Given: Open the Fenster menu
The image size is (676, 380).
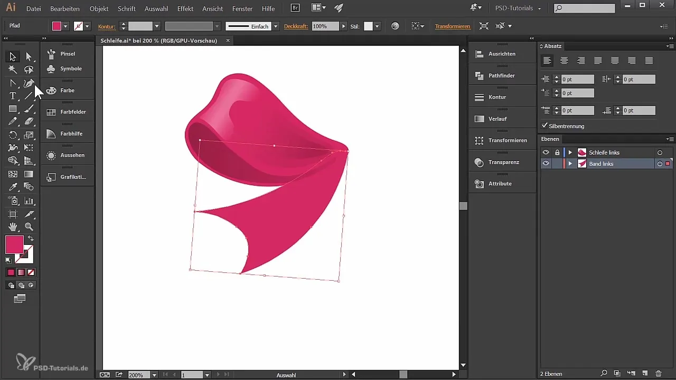Looking at the screenshot, I should click(x=242, y=9).
